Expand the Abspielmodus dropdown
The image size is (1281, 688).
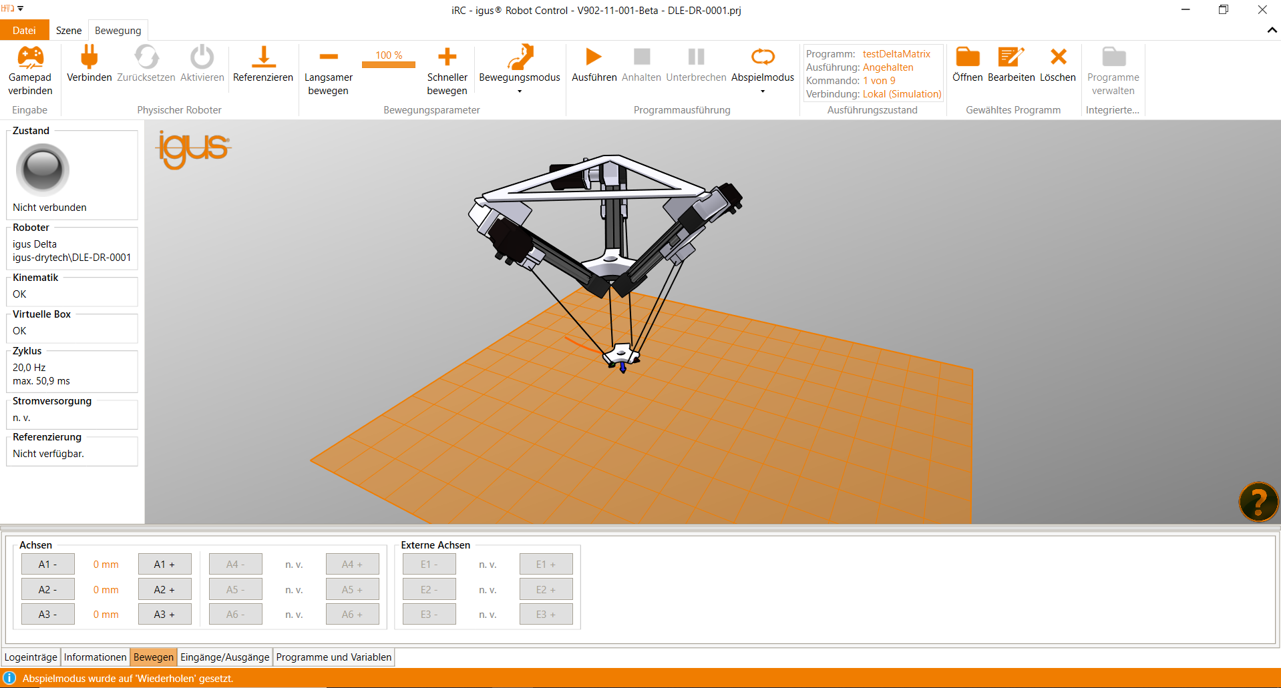[762, 91]
